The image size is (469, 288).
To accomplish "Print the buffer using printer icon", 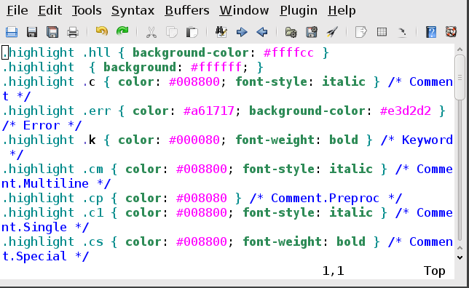I will (73, 32).
